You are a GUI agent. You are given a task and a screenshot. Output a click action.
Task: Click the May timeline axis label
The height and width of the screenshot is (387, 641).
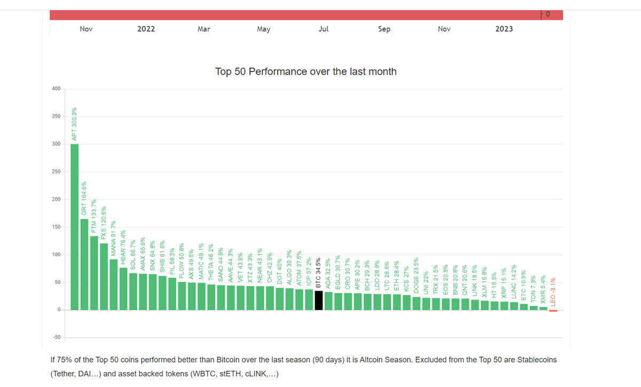click(x=263, y=29)
